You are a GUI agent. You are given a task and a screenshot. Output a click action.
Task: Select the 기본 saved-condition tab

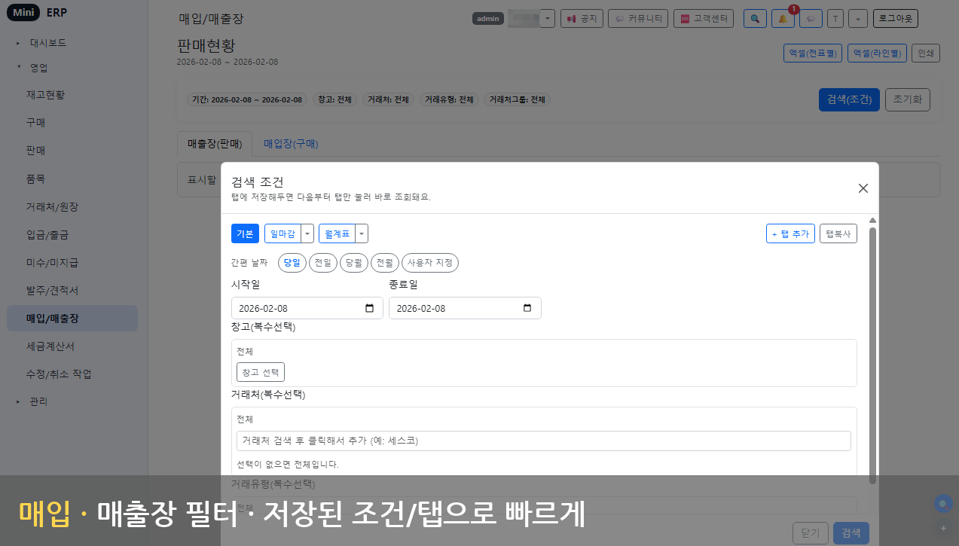point(245,233)
